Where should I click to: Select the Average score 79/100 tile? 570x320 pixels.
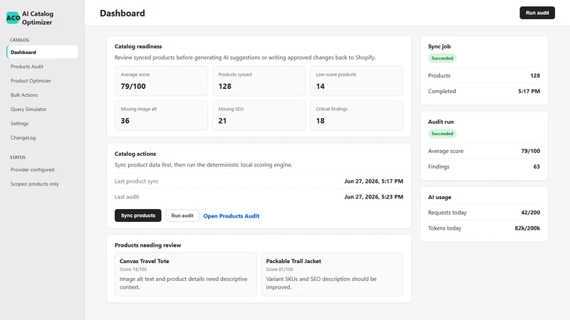point(162,81)
